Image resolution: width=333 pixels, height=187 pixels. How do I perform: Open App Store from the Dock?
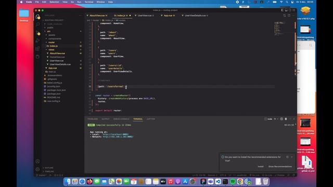[185, 181]
